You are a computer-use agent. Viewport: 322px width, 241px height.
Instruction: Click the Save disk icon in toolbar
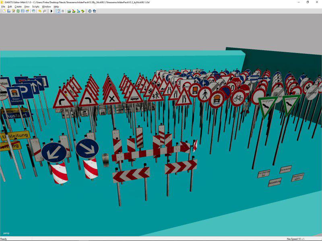(x=23, y=11)
